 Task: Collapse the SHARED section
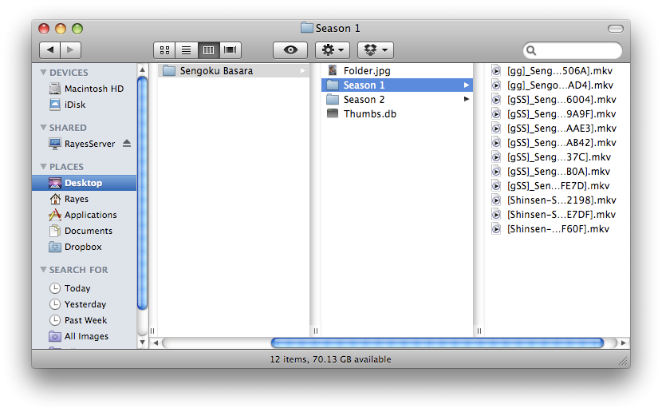pos(43,127)
